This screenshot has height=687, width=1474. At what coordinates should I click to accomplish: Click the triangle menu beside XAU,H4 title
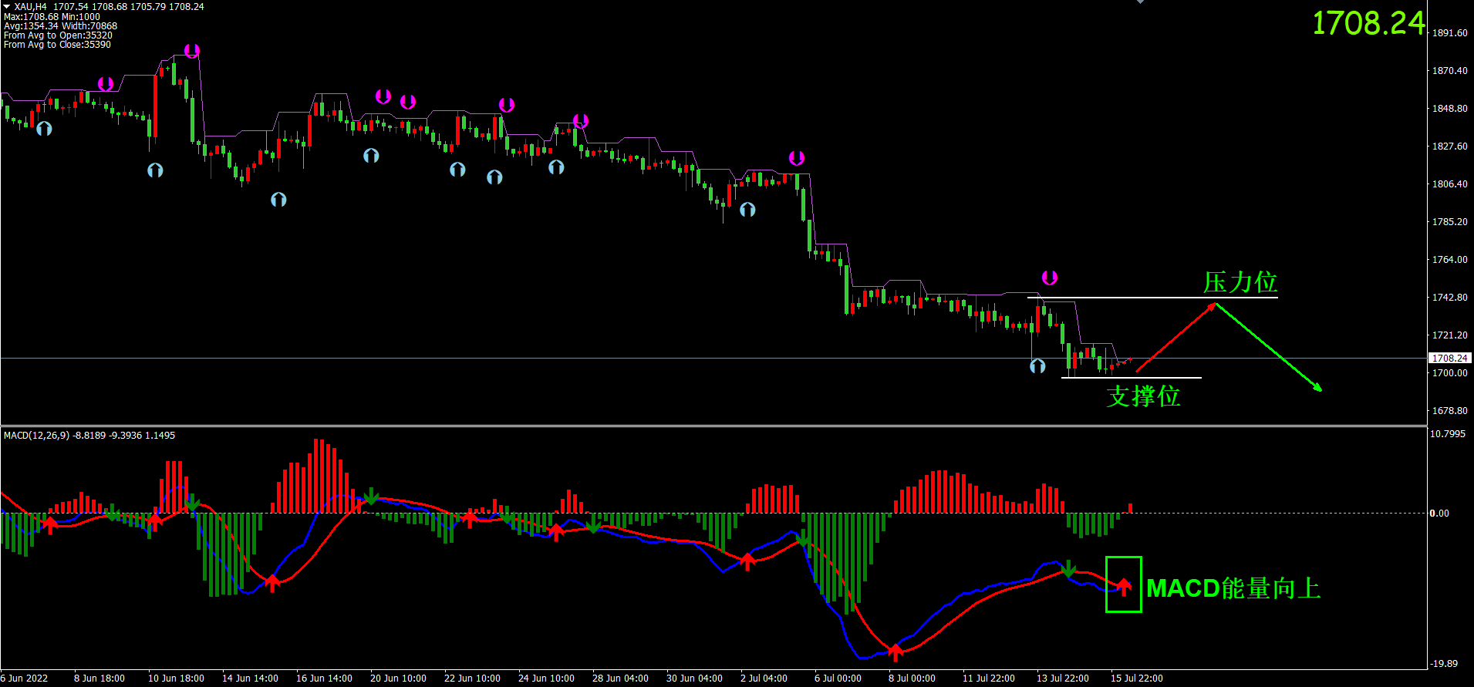(x=6, y=6)
